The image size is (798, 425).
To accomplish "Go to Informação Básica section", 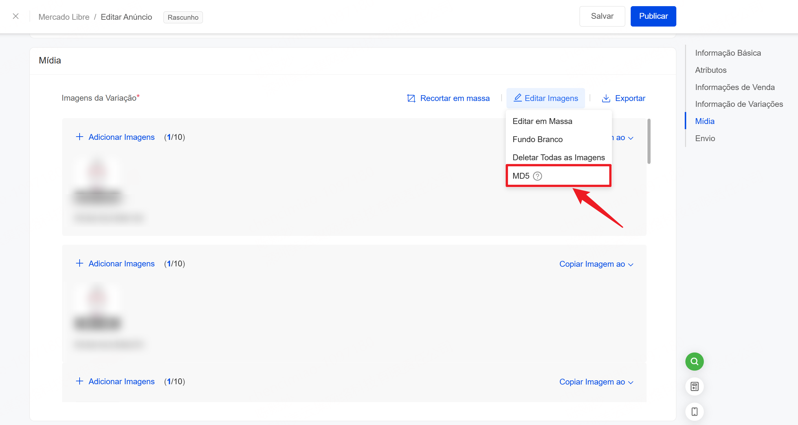I will pyautogui.click(x=728, y=53).
